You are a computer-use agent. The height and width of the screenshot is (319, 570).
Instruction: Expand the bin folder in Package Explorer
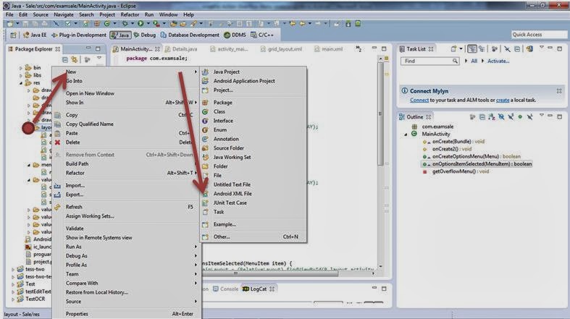[21, 68]
